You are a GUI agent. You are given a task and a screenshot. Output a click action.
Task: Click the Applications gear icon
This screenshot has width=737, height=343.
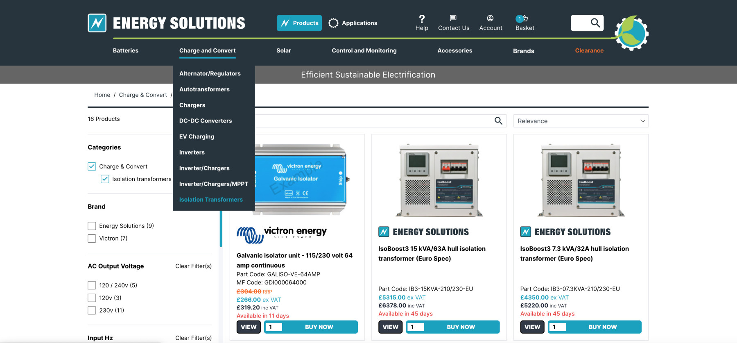click(x=333, y=23)
